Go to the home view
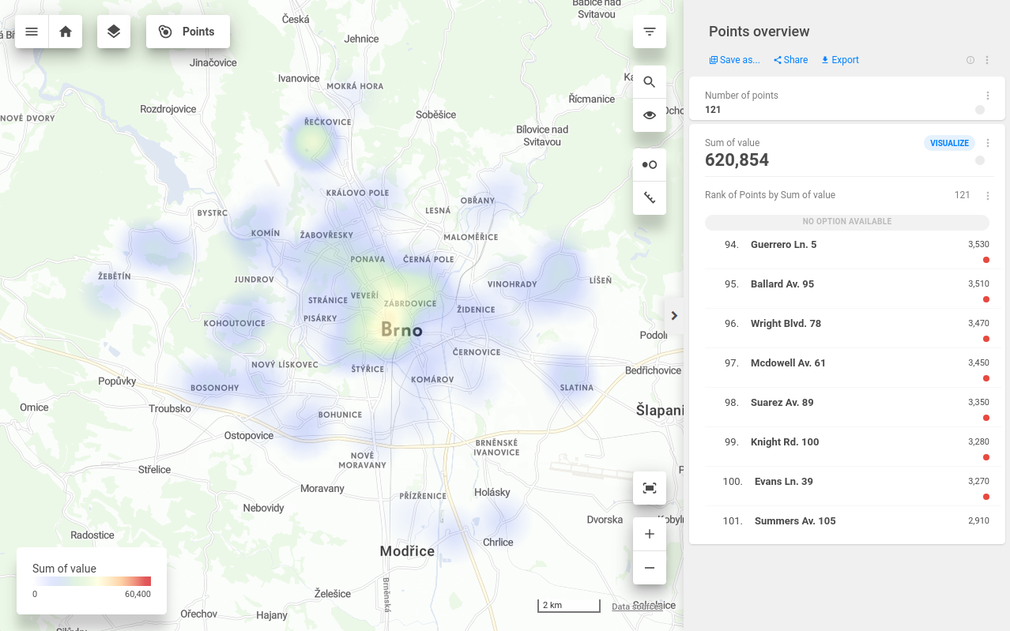The image size is (1010, 631). (x=66, y=32)
